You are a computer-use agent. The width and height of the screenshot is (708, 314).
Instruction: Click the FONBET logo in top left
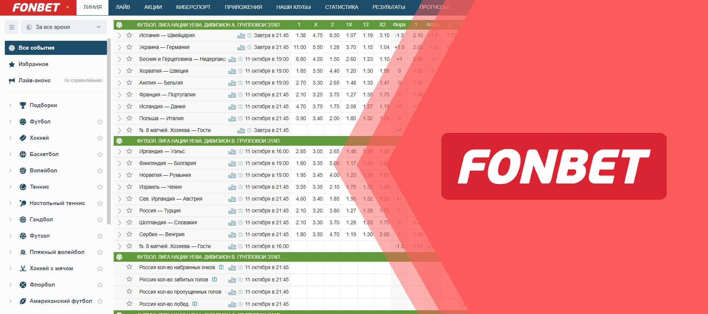tap(36, 7)
